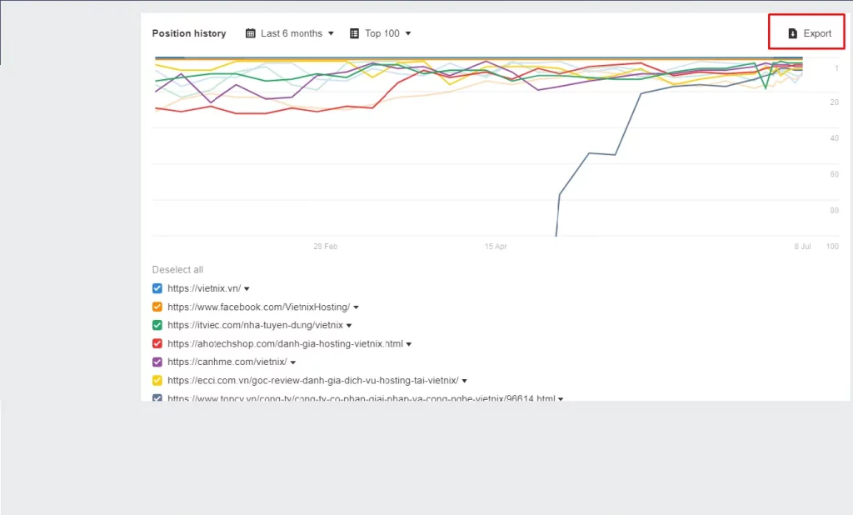The image size is (853, 515).
Task: Open dropdown caret next to canhme.com/vietnix
Action: click(293, 362)
